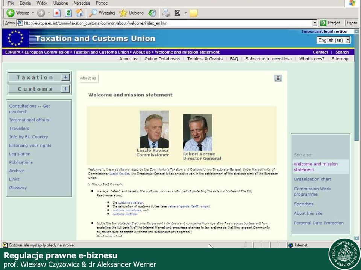Open the History clock icon
Viewport: 361px width, 270px height.
pyautogui.click(x=152, y=13)
